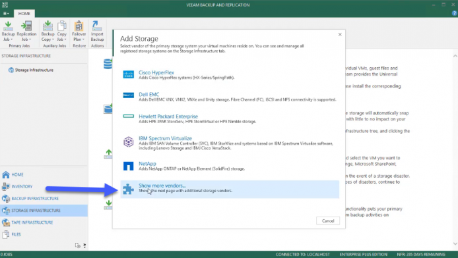The height and width of the screenshot is (258, 458).
Task: Click 'Adds HPE 3PAR StoreServ' description text
Action: click(197, 121)
